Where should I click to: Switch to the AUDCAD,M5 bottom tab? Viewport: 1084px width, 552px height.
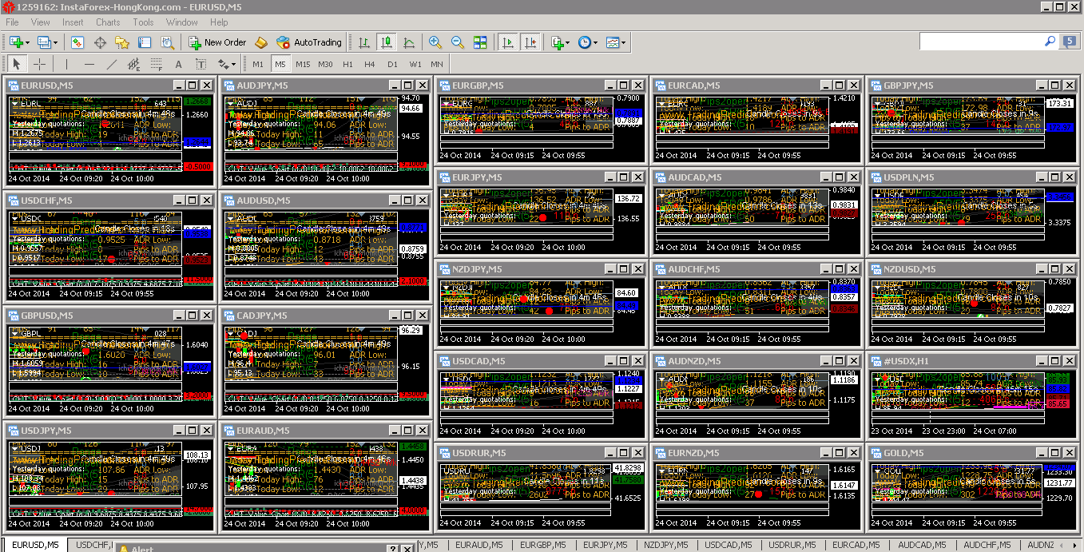point(921,545)
